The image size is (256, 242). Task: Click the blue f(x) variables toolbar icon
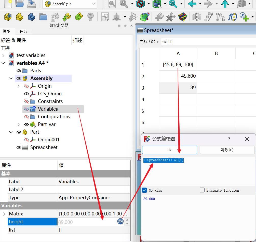point(232,17)
